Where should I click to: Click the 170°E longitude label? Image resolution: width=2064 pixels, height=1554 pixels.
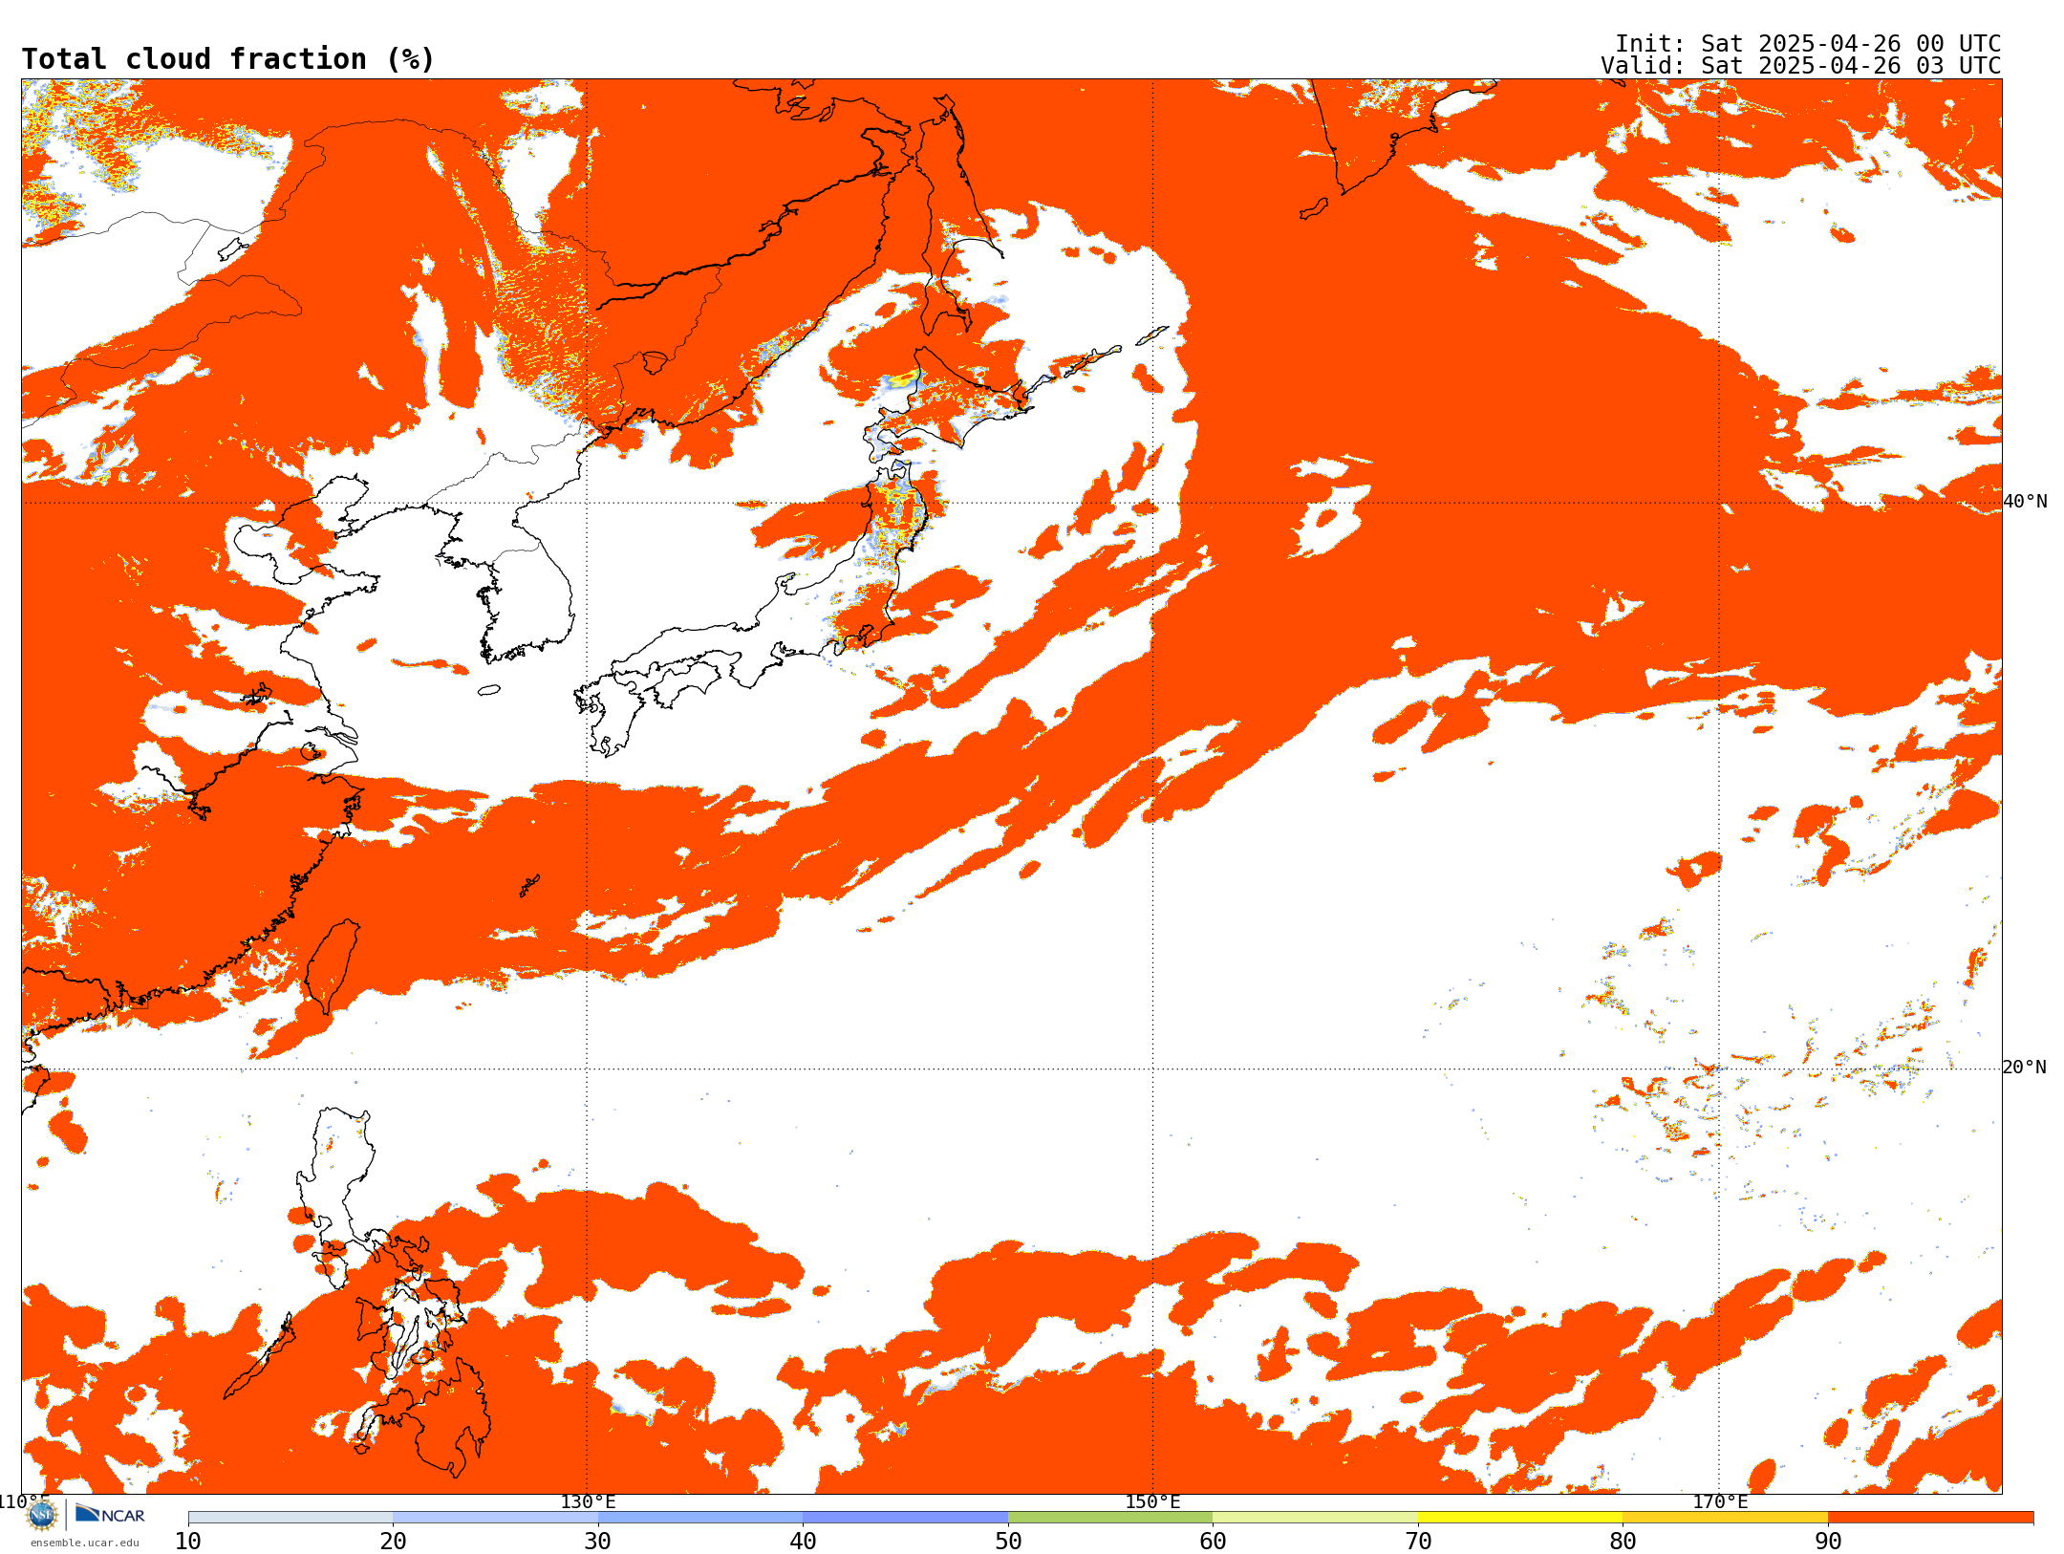pos(1719,1501)
